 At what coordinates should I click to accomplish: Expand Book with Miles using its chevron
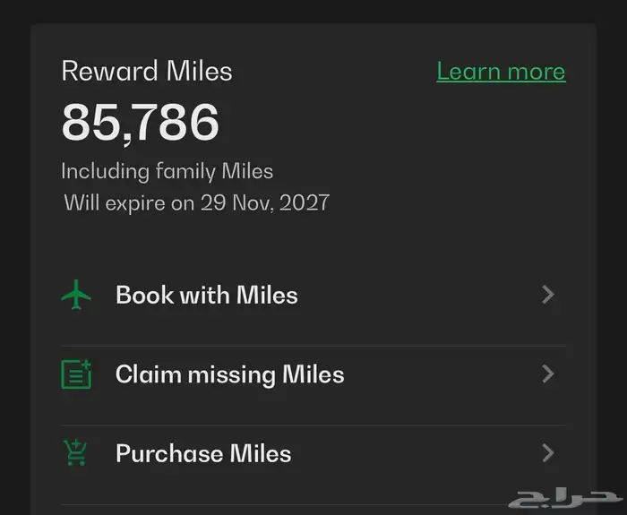[548, 296]
